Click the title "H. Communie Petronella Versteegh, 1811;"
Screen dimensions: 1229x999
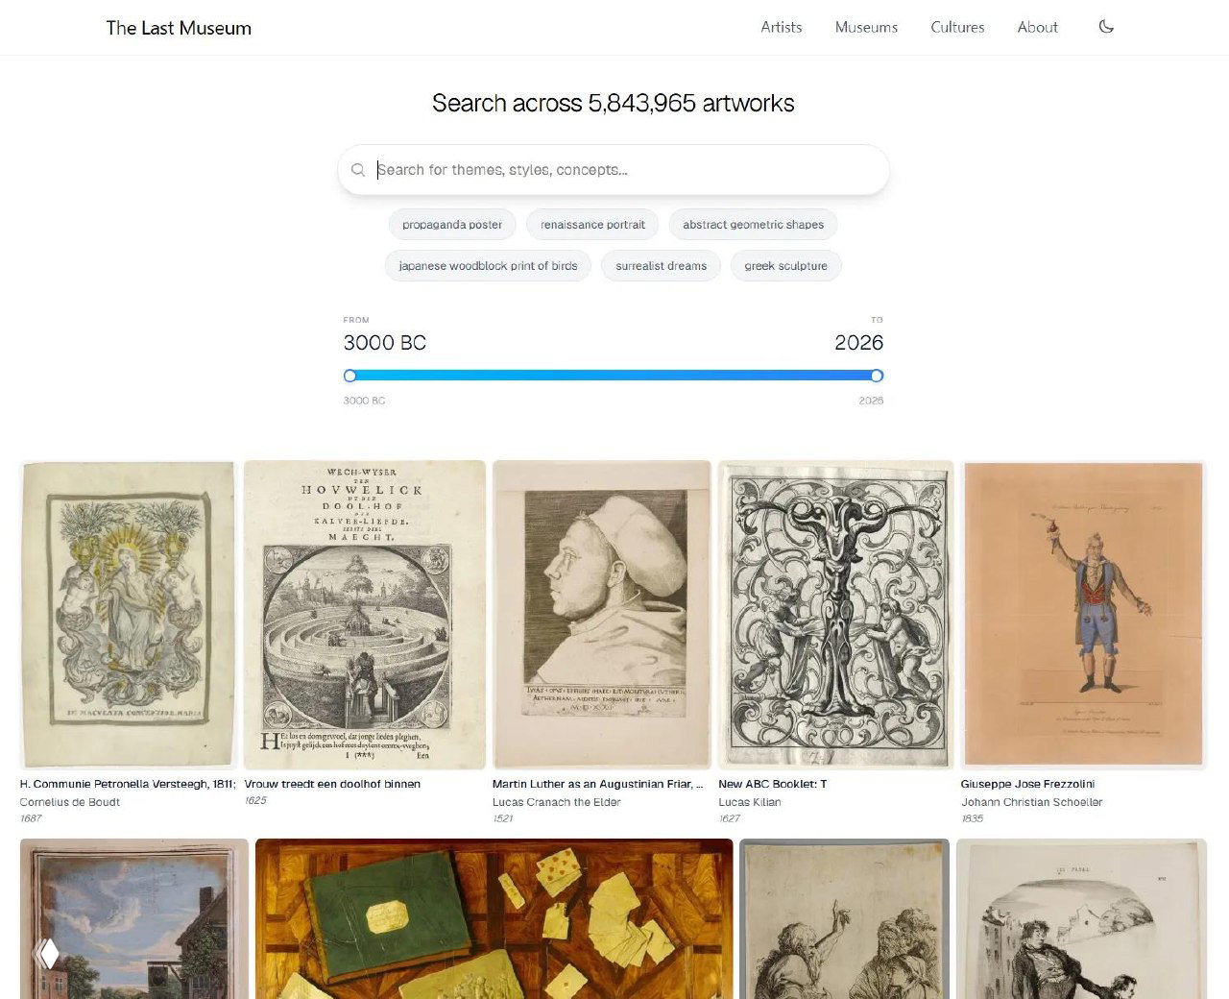(x=128, y=784)
